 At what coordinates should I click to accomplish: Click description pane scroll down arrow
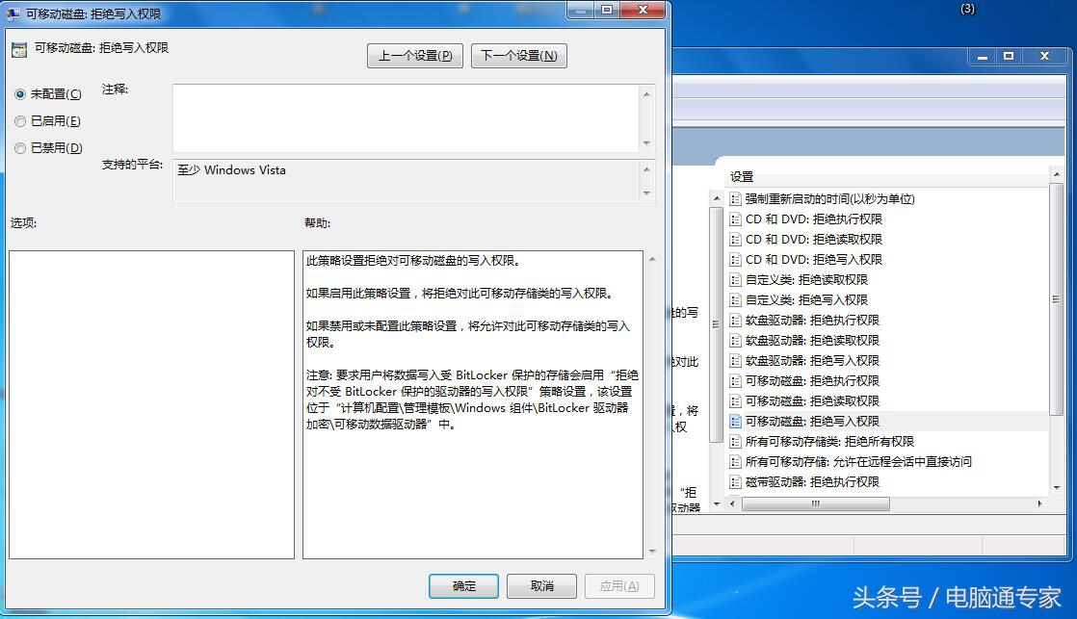(x=717, y=504)
